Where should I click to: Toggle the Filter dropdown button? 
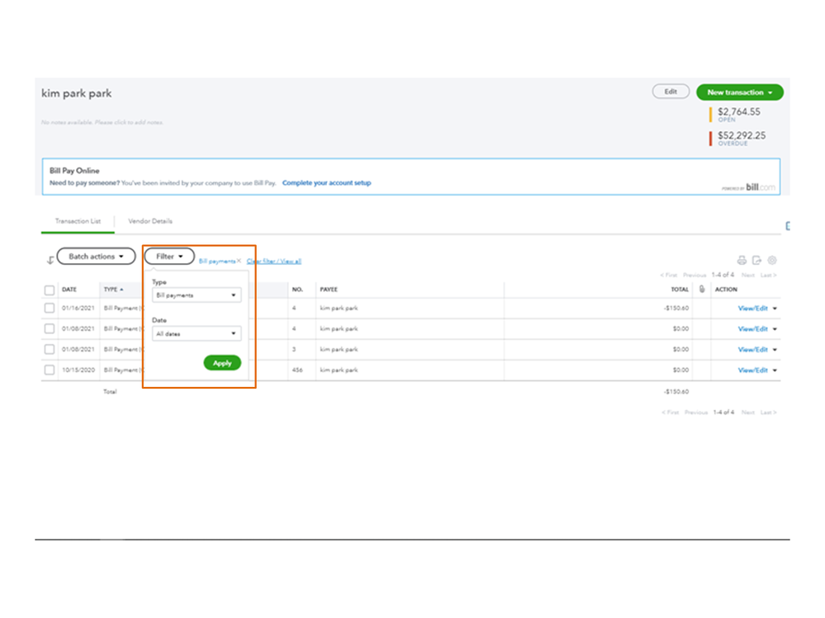(169, 257)
